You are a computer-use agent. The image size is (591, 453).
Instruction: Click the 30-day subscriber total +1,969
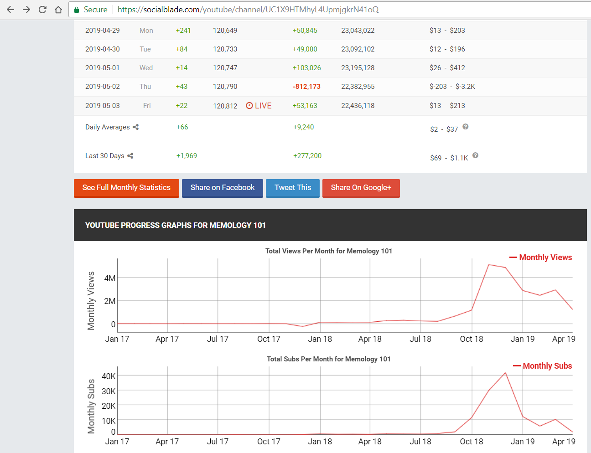[x=187, y=156]
